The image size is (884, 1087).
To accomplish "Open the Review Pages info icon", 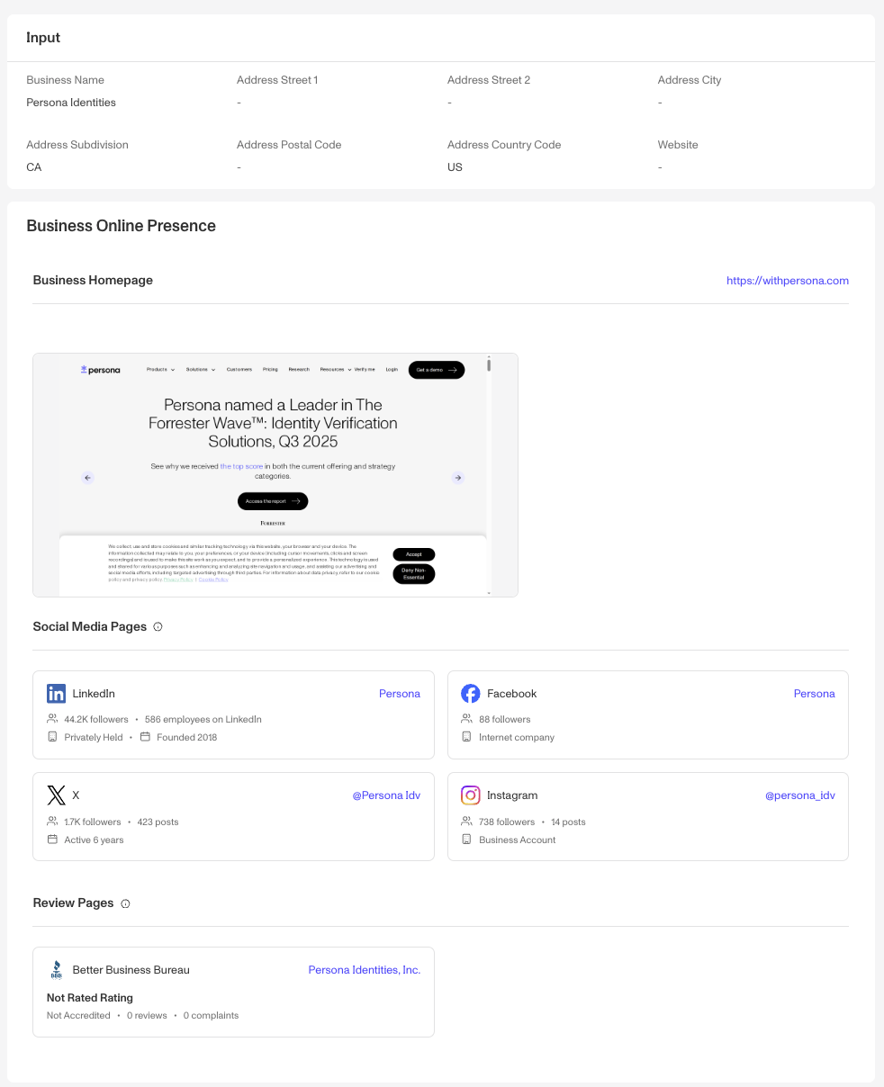I will [125, 903].
